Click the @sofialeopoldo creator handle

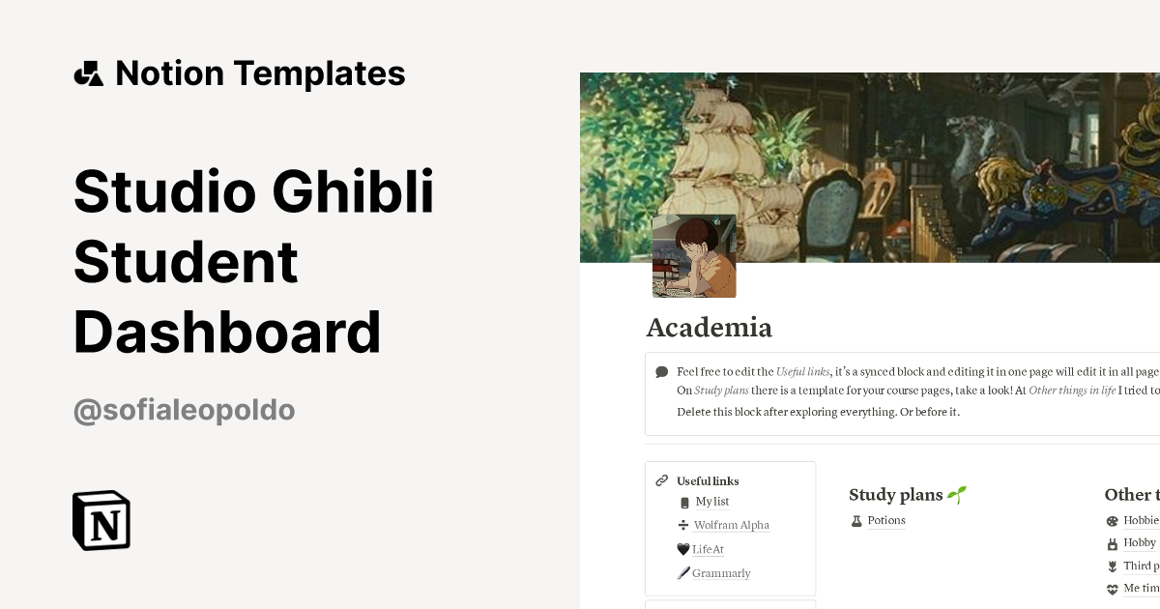(x=184, y=411)
